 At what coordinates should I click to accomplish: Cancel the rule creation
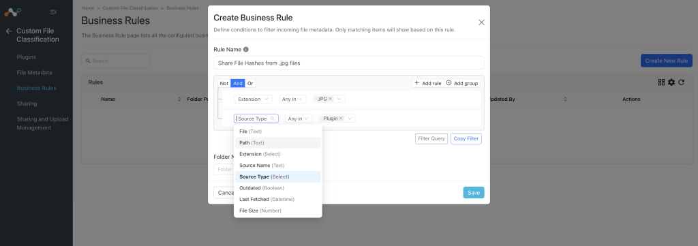[225, 193]
